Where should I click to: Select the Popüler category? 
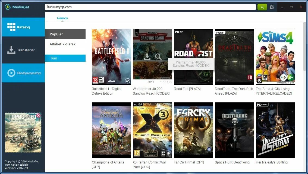[65, 34]
